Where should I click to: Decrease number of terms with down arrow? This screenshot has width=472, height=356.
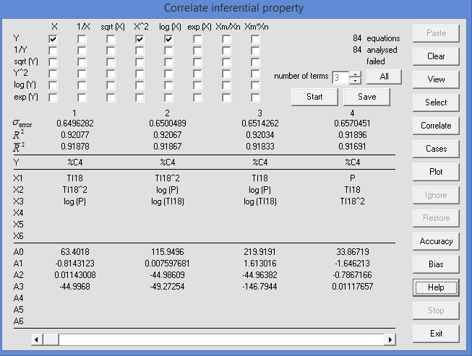click(x=355, y=80)
